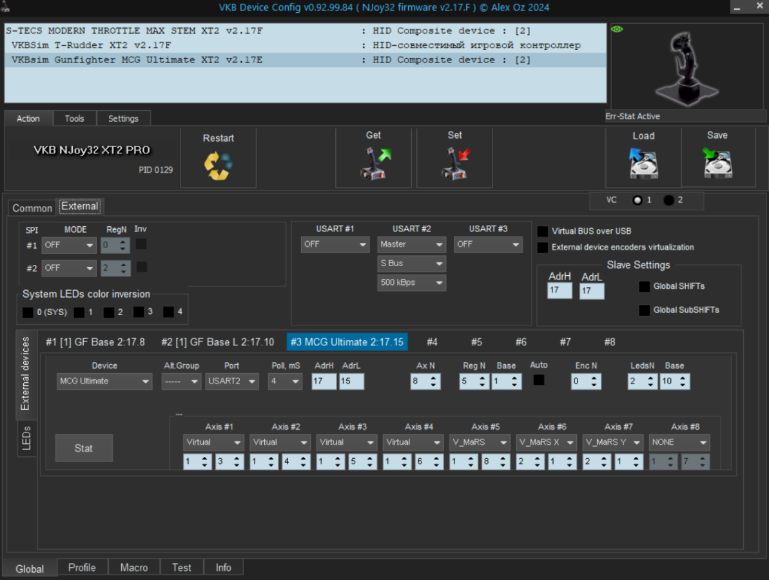The height and width of the screenshot is (580, 769).
Task: Click the Set joystick icon
Action: 454,164
